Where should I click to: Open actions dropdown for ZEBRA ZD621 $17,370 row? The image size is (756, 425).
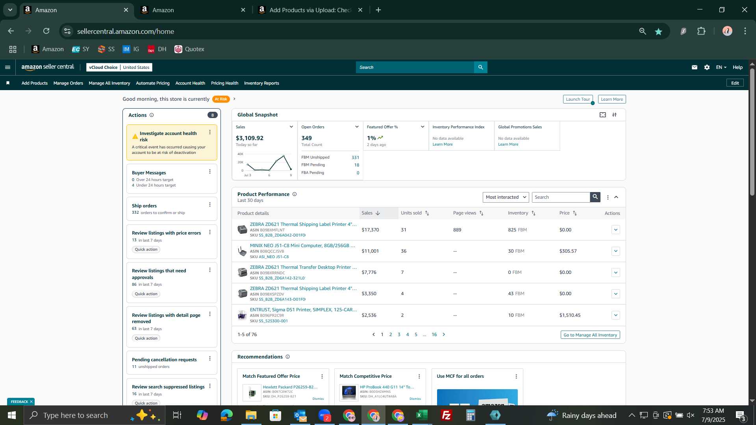click(616, 230)
